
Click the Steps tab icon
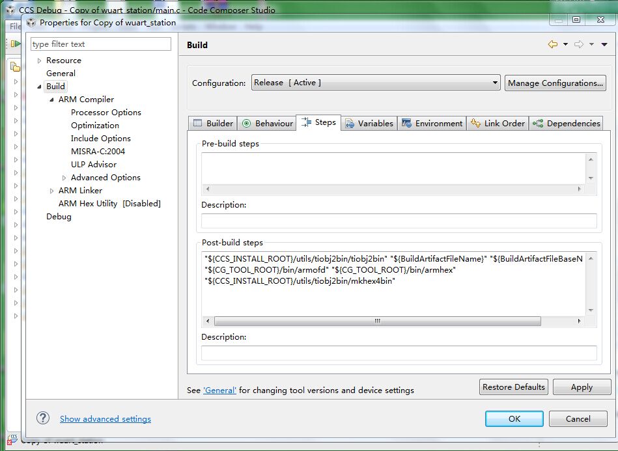[306, 122]
